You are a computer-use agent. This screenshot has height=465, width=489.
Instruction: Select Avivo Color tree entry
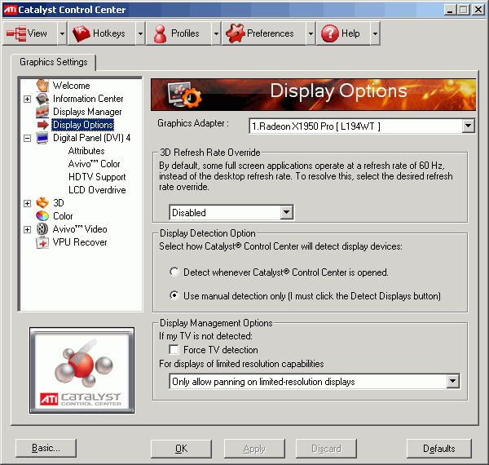[94, 164]
